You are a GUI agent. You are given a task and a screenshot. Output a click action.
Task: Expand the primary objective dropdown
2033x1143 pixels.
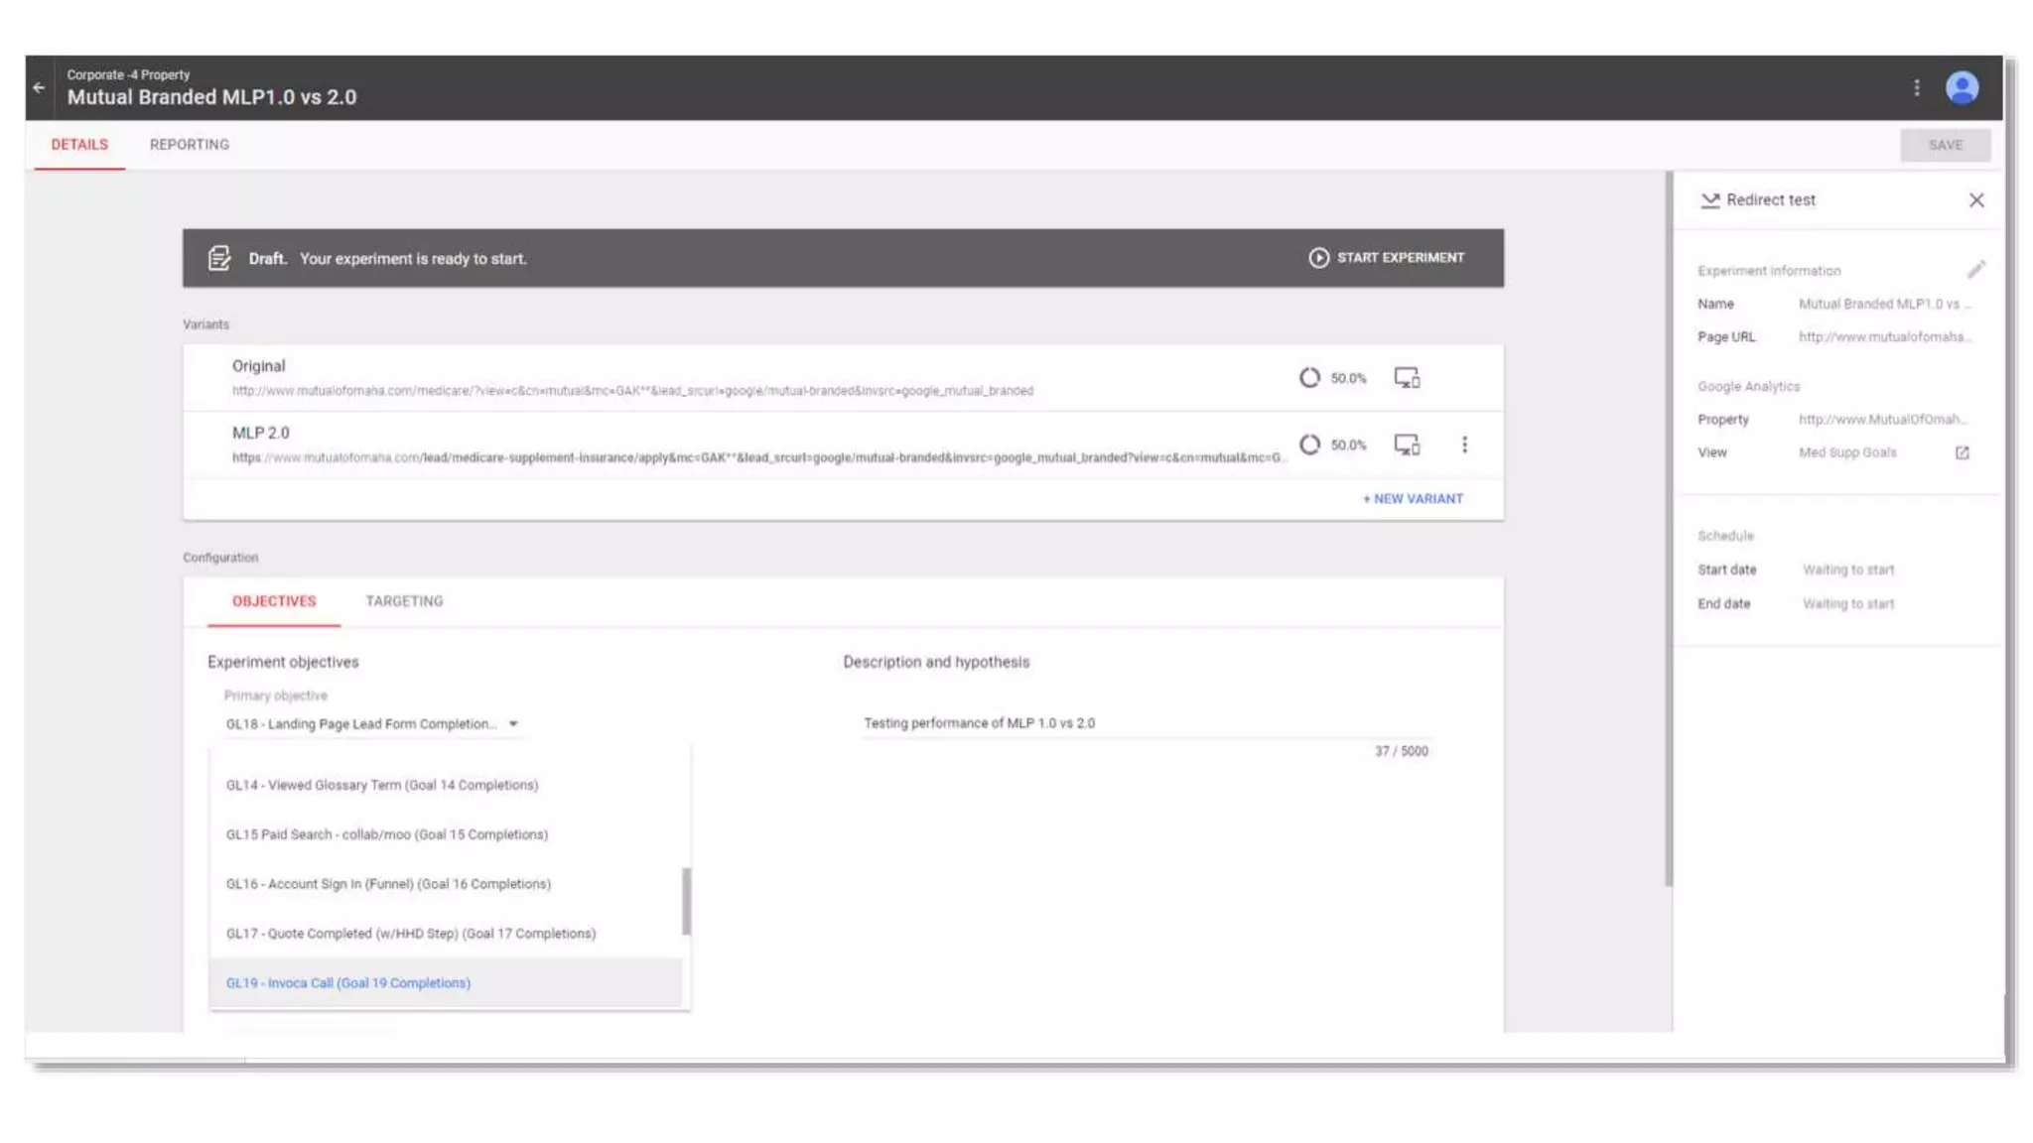click(513, 724)
